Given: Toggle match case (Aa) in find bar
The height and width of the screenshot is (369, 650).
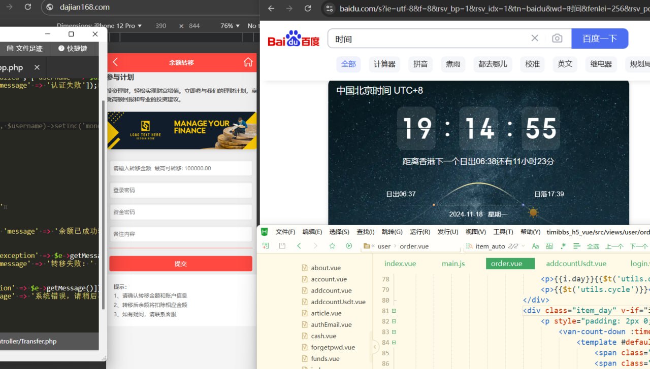Looking at the screenshot, I should [x=535, y=246].
